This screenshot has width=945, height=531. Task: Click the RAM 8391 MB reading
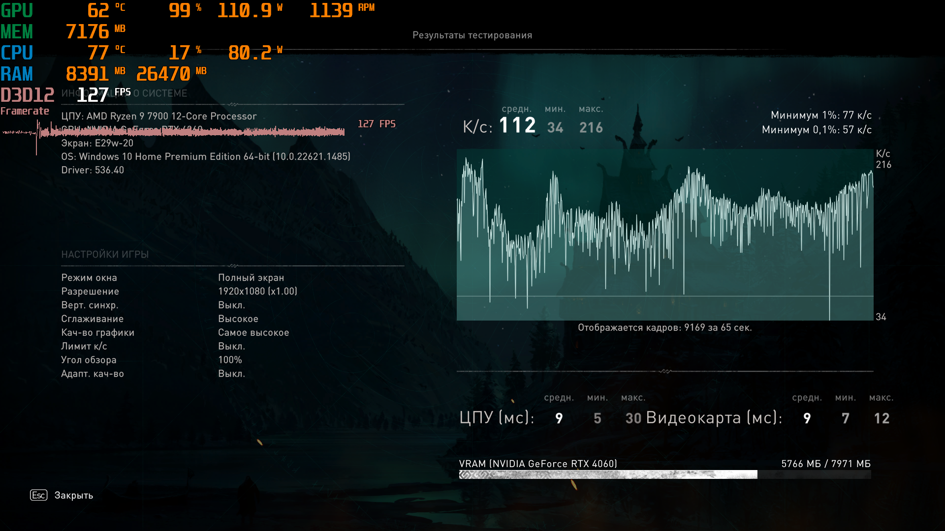pos(96,74)
